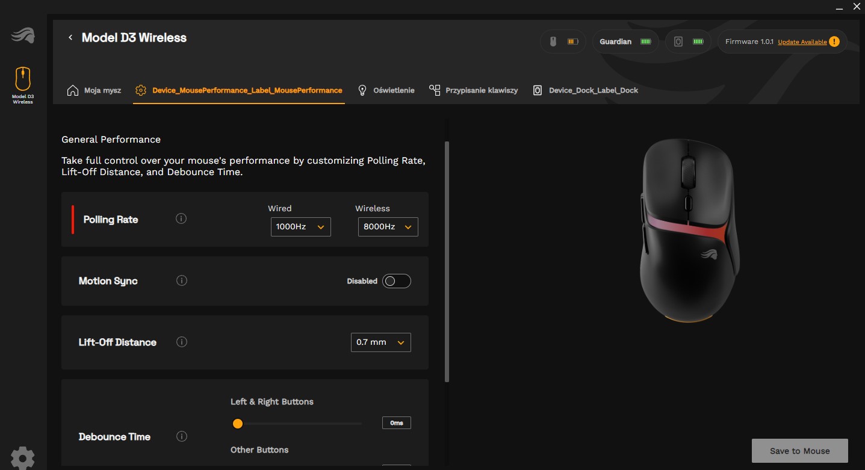Go back using the arrow beside Model D3 Wireless
The image size is (865, 470).
[70, 37]
